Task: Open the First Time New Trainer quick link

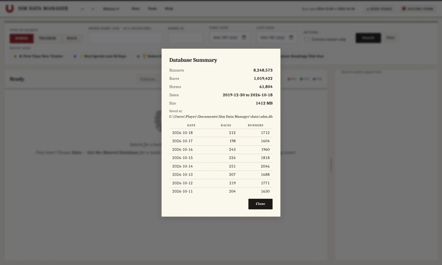Action: pos(38,56)
